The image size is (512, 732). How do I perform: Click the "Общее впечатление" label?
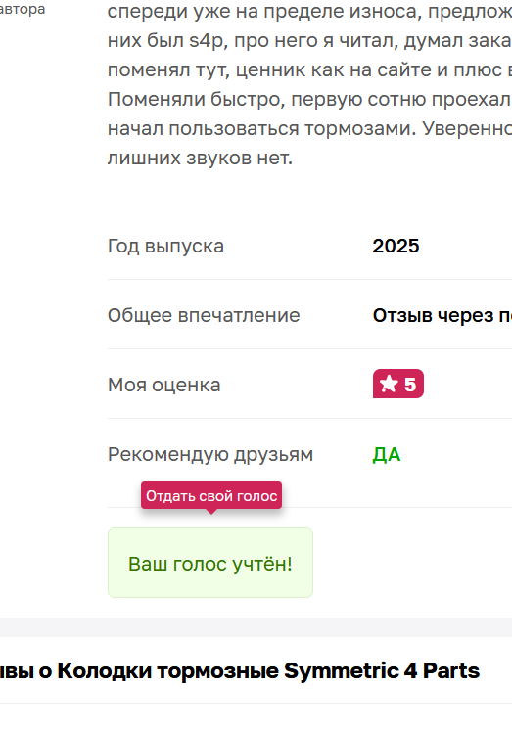(204, 315)
